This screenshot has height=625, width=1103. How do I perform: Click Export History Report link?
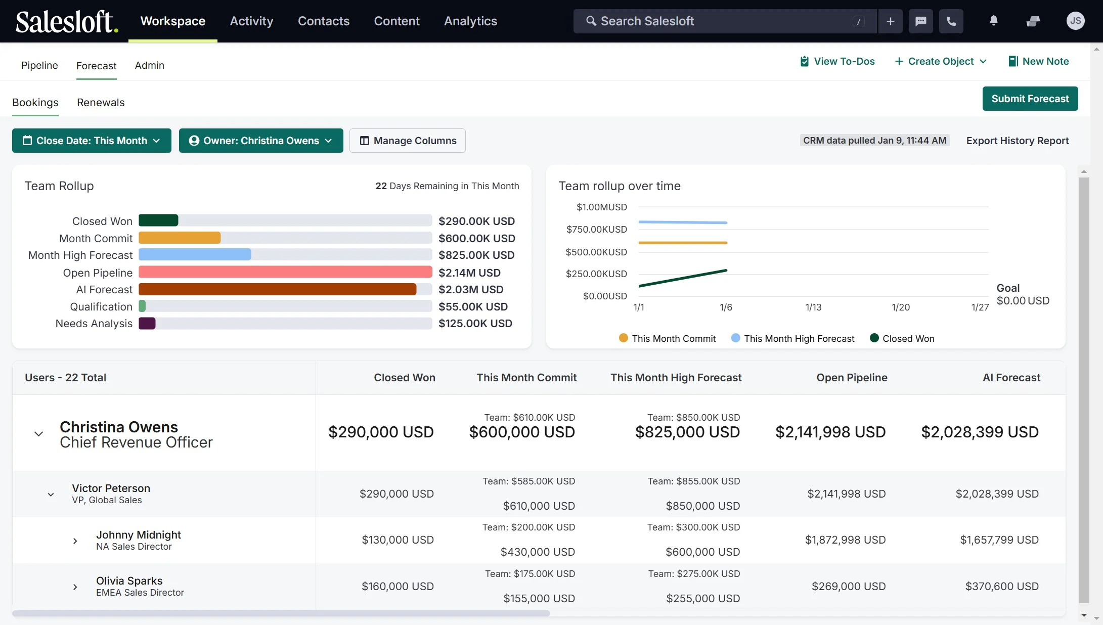[1018, 141]
